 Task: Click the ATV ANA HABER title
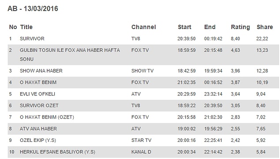pos(38,129)
